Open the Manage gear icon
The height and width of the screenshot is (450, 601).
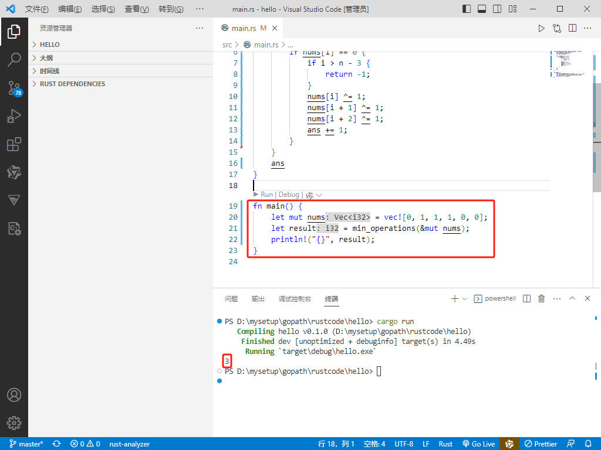(14, 423)
